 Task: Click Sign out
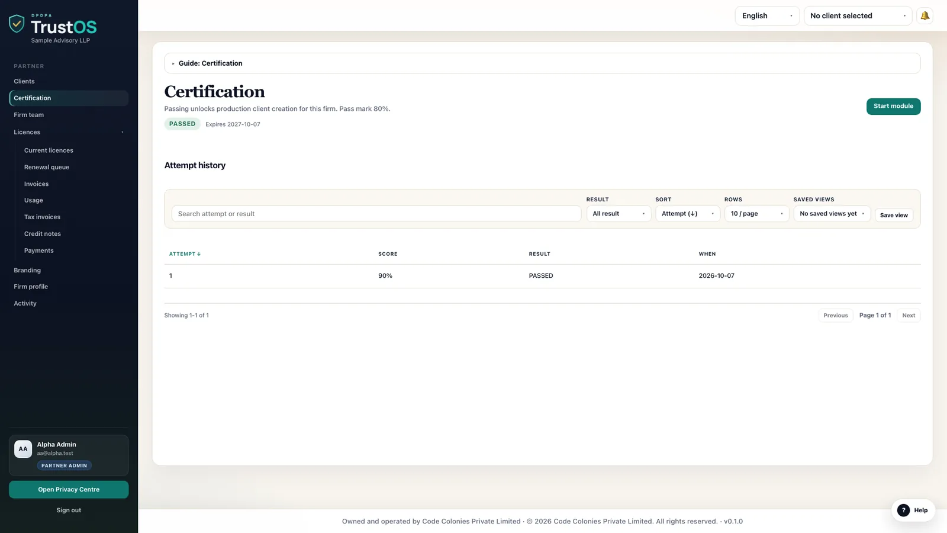point(69,510)
